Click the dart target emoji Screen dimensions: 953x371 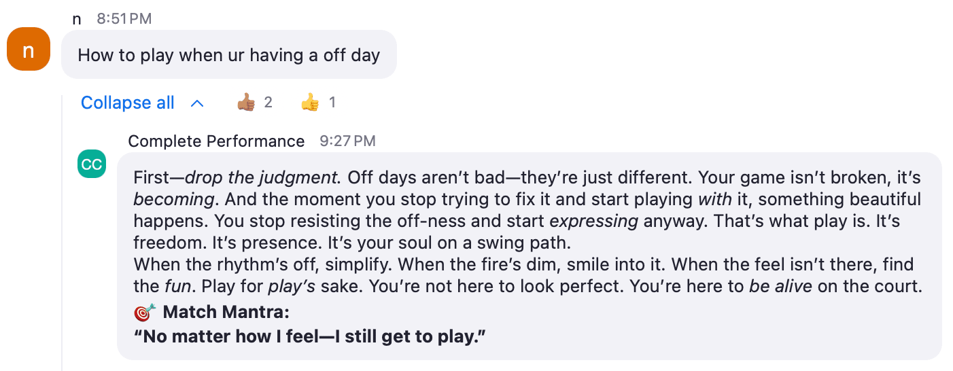point(143,313)
